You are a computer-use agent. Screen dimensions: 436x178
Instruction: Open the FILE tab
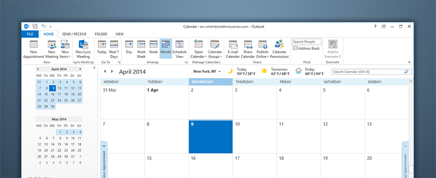(x=30, y=34)
